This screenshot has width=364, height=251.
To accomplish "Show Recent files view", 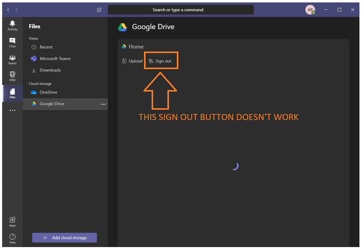I will click(65, 47).
